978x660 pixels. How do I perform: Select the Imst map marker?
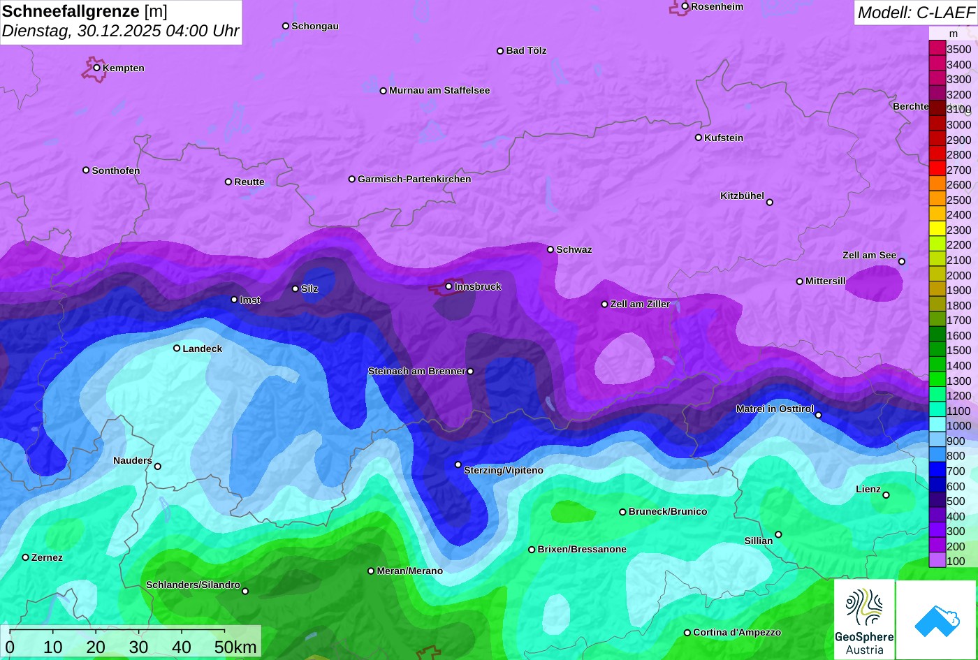(x=234, y=300)
